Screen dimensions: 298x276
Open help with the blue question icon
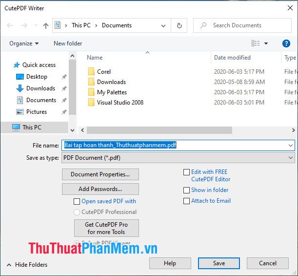point(286,43)
